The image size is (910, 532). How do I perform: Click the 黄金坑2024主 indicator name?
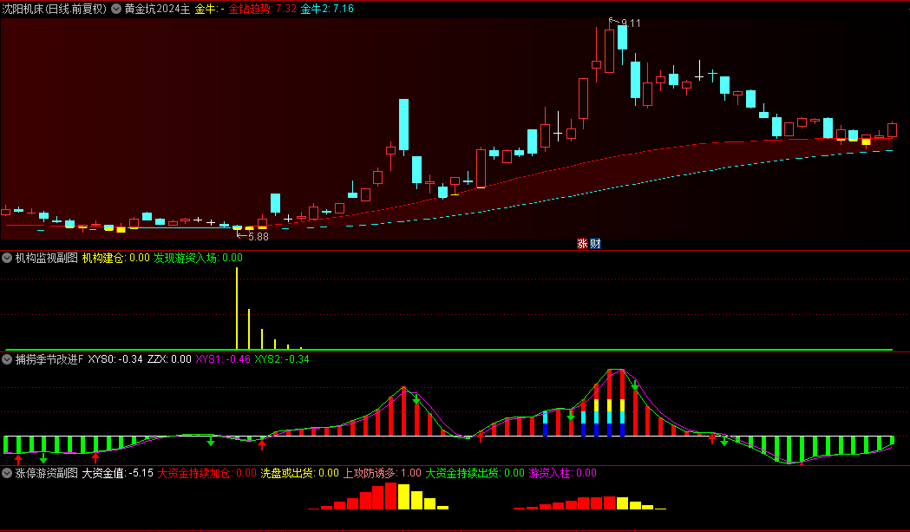point(157,9)
